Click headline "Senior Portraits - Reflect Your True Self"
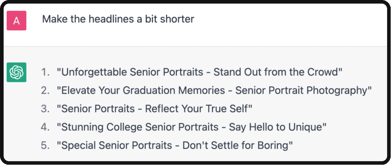The image size is (391, 165). pyautogui.click(x=154, y=109)
